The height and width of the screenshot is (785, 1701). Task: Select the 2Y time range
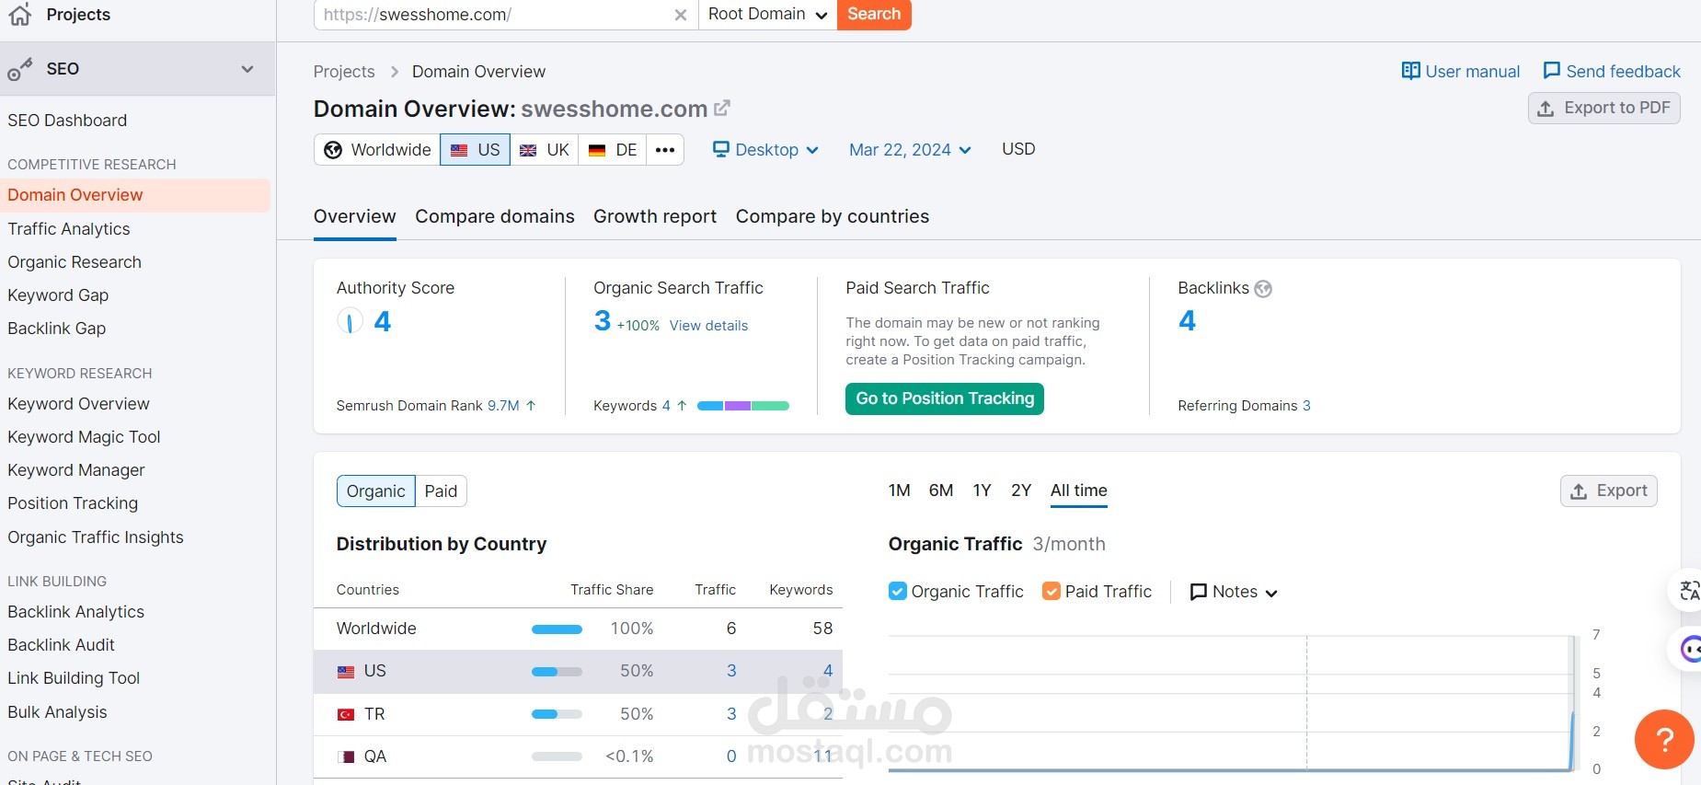click(1021, 491)
